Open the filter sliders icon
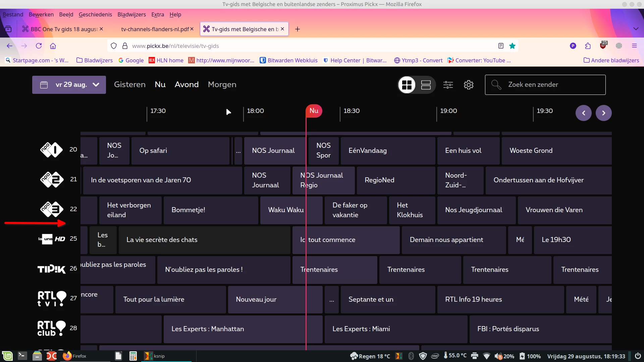This screenshot has width=644, height=362. point(448,85)
